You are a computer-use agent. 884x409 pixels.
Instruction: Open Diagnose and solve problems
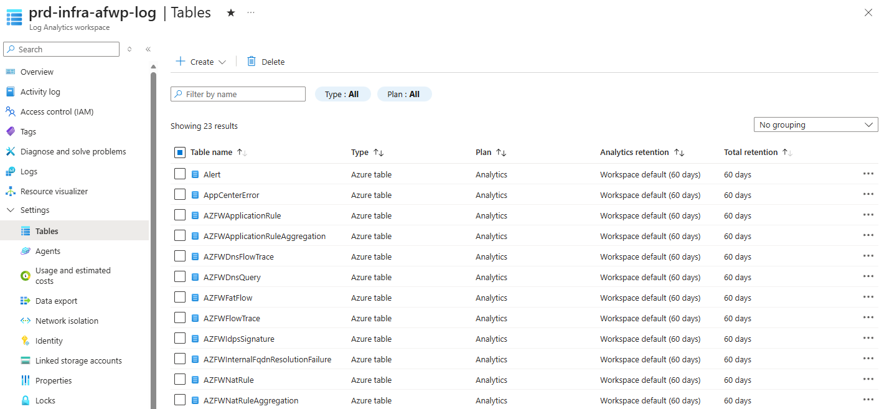coord(73,151)
